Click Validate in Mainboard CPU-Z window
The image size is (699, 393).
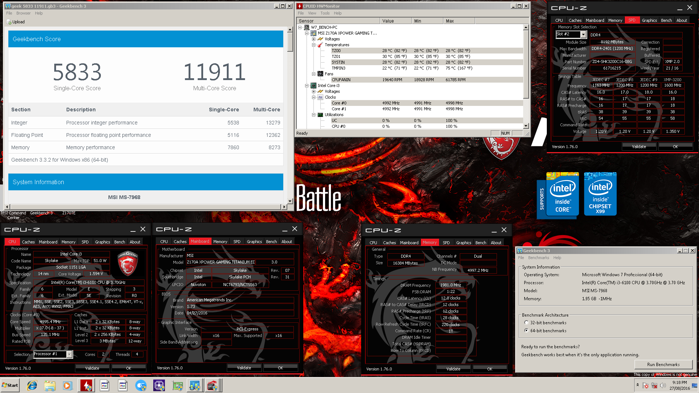point(244,368)
